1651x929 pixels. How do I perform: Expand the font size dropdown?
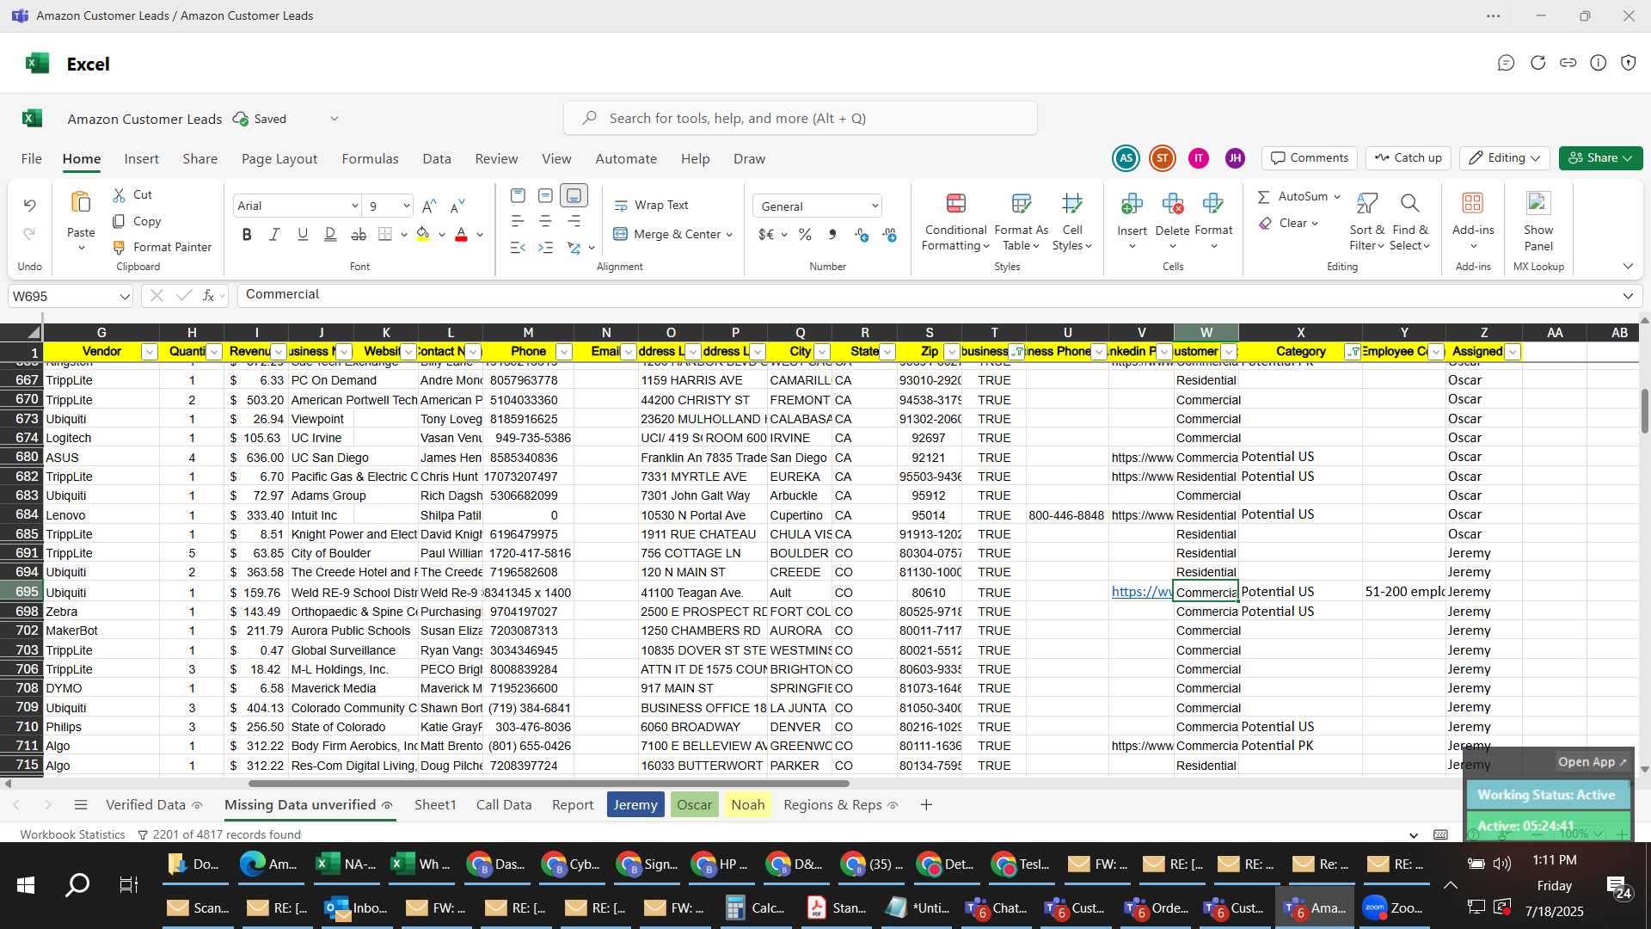[x=406, y=206]
